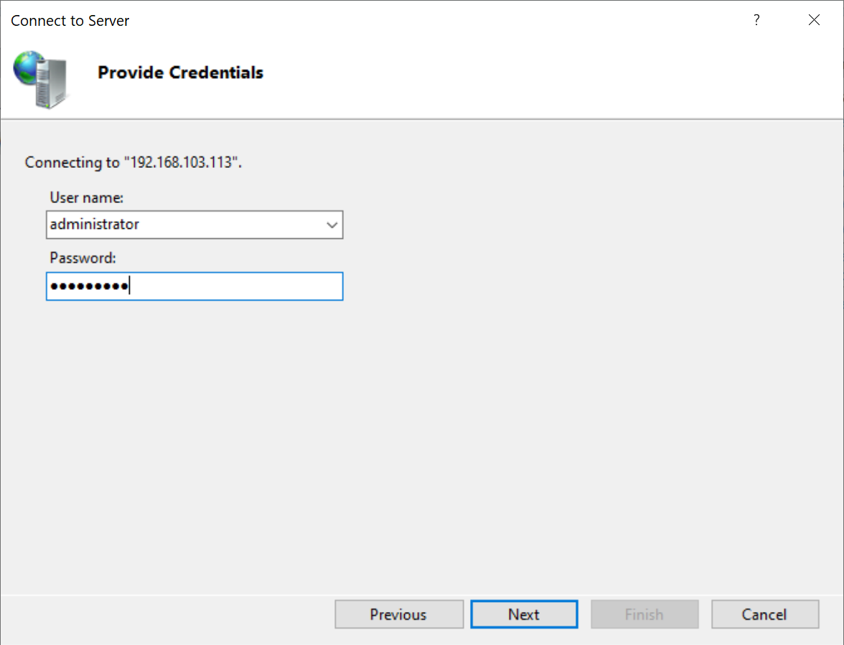Click the 'administrator' text in User name box
Screen dimensions: 844x645
(95, 225)
